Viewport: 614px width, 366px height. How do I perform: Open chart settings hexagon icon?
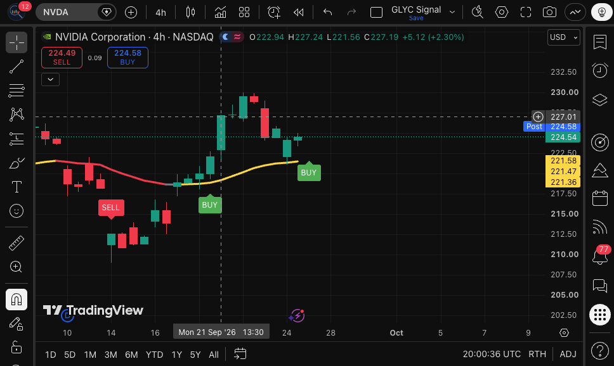(502, 13)
